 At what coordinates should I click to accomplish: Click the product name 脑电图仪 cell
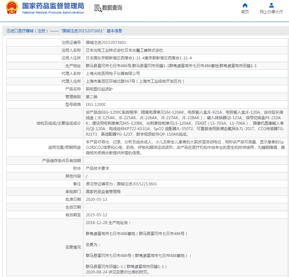pos(99,89)
